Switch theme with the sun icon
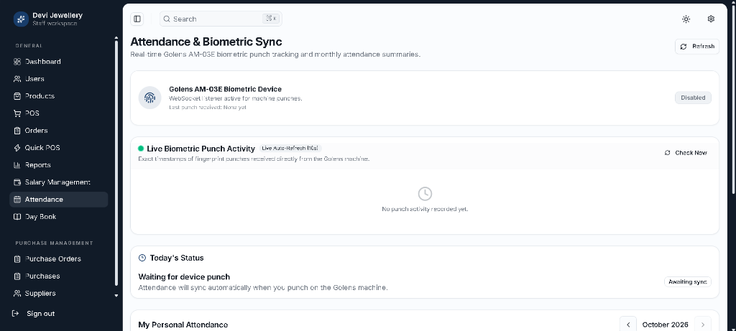The image size is (736, 331). 686,19
